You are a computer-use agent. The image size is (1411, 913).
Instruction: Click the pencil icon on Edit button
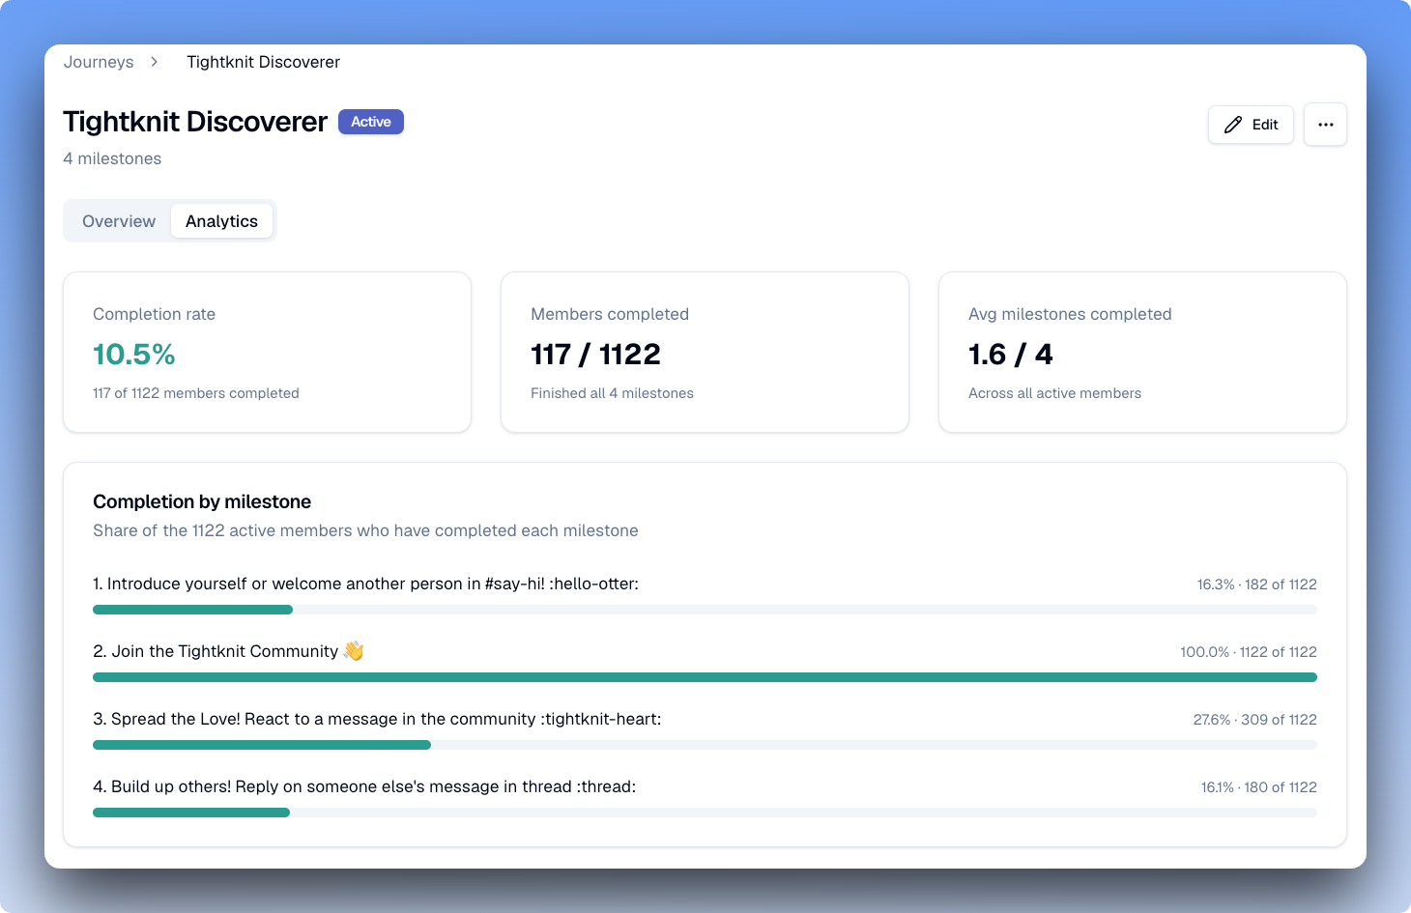point(1233,125)
